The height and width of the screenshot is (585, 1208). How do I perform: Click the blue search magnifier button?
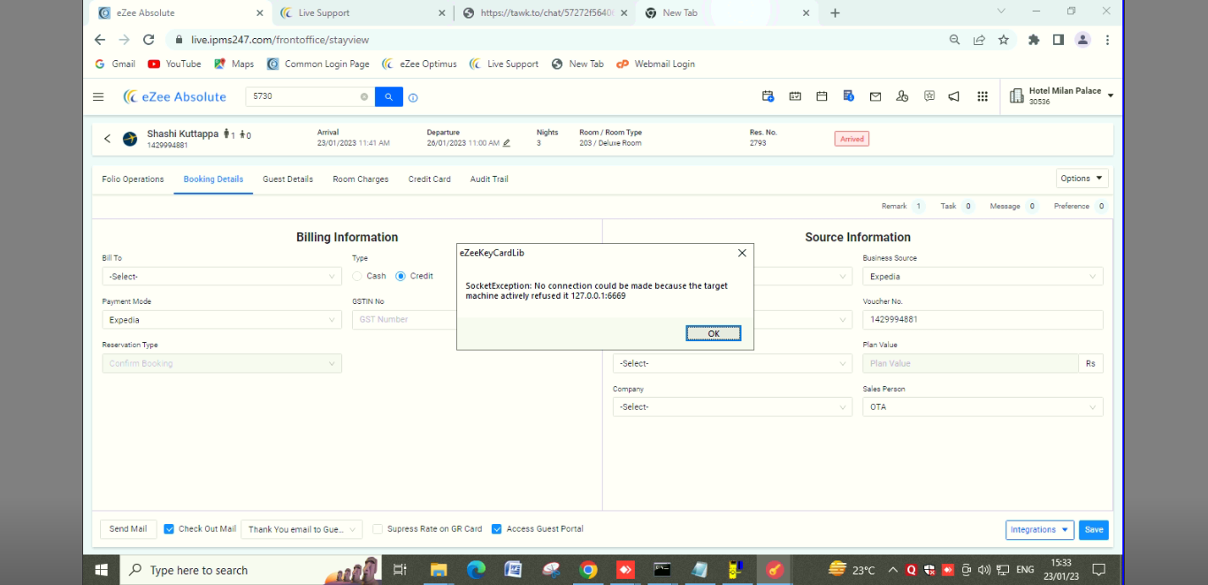(x=389, y=96)
